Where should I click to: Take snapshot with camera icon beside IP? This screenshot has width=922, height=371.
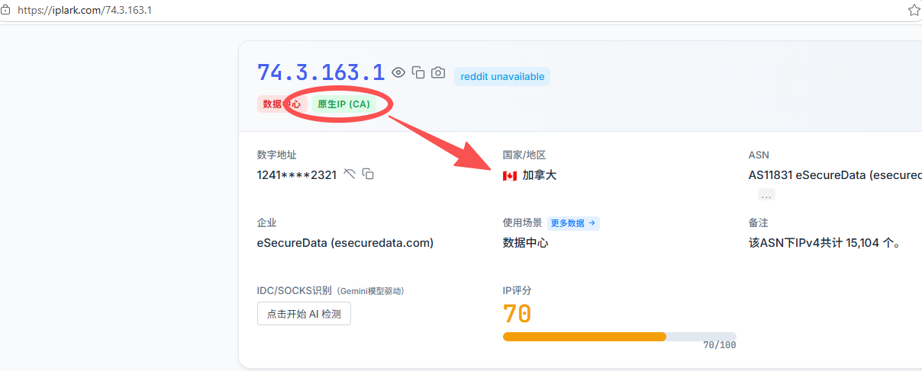click(438, 72)
